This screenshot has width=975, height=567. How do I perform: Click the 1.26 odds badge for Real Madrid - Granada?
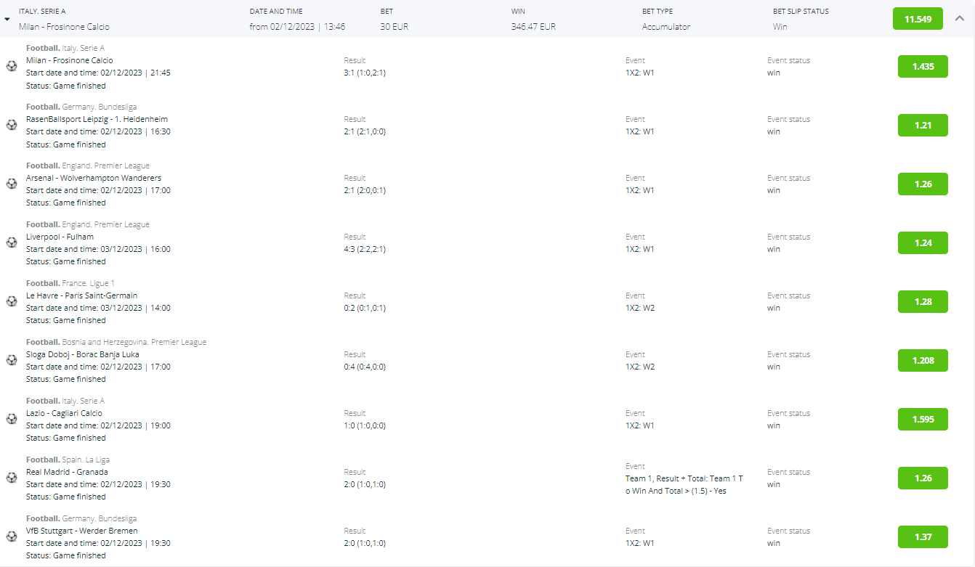click(x=923, y=478)
